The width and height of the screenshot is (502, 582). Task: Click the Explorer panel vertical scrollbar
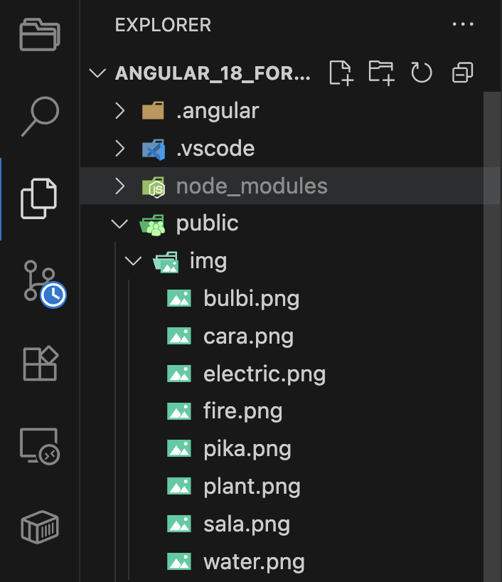[492, 320]
